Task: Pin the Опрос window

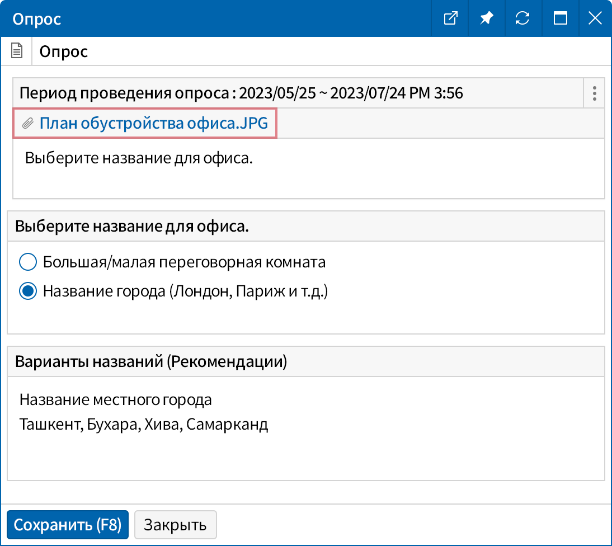Action: point(486,18)
